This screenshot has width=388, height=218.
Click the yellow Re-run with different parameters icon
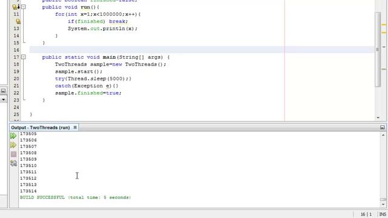[13, 145]
